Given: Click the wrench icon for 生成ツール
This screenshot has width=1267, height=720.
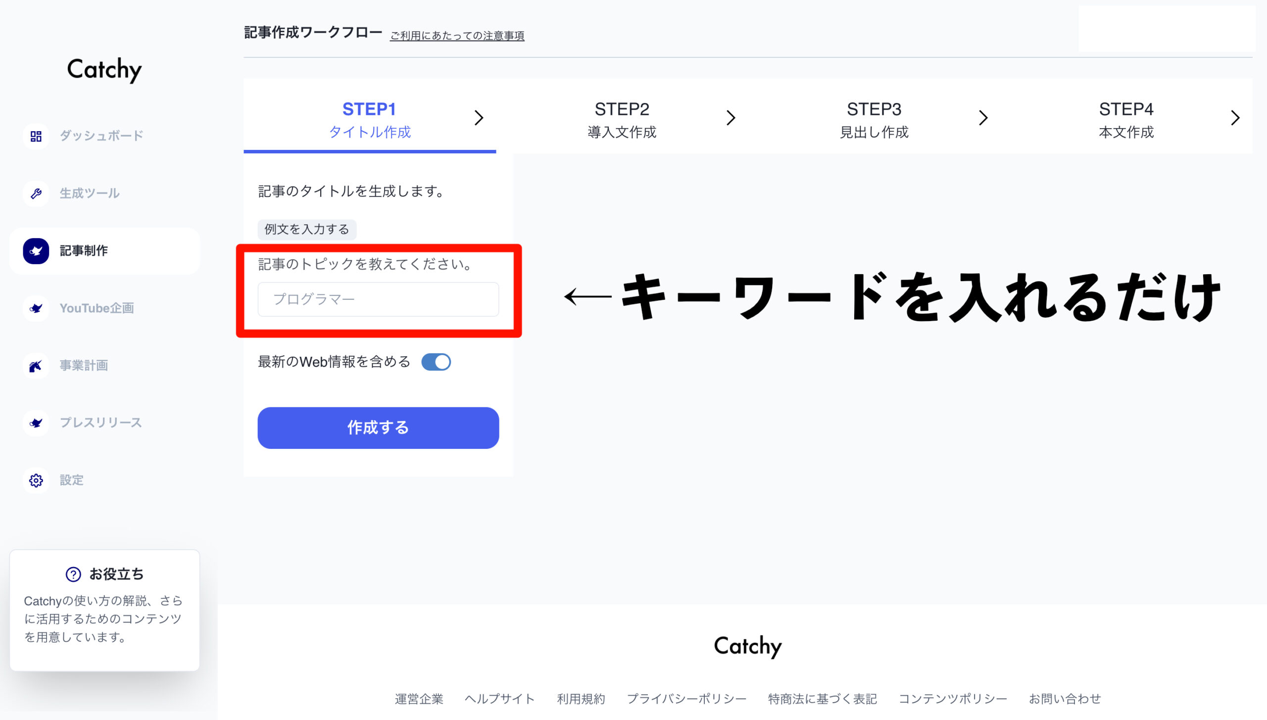Looking at the screenshot, I should coord(36,193).
